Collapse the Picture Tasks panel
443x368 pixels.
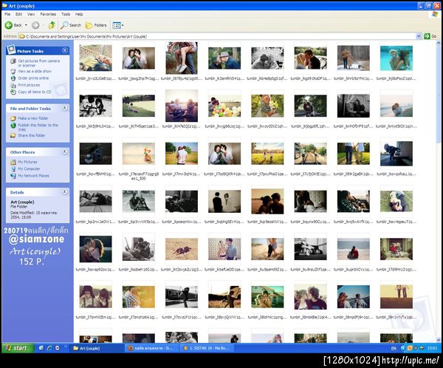pyautogui.click(x=65, y=50)
